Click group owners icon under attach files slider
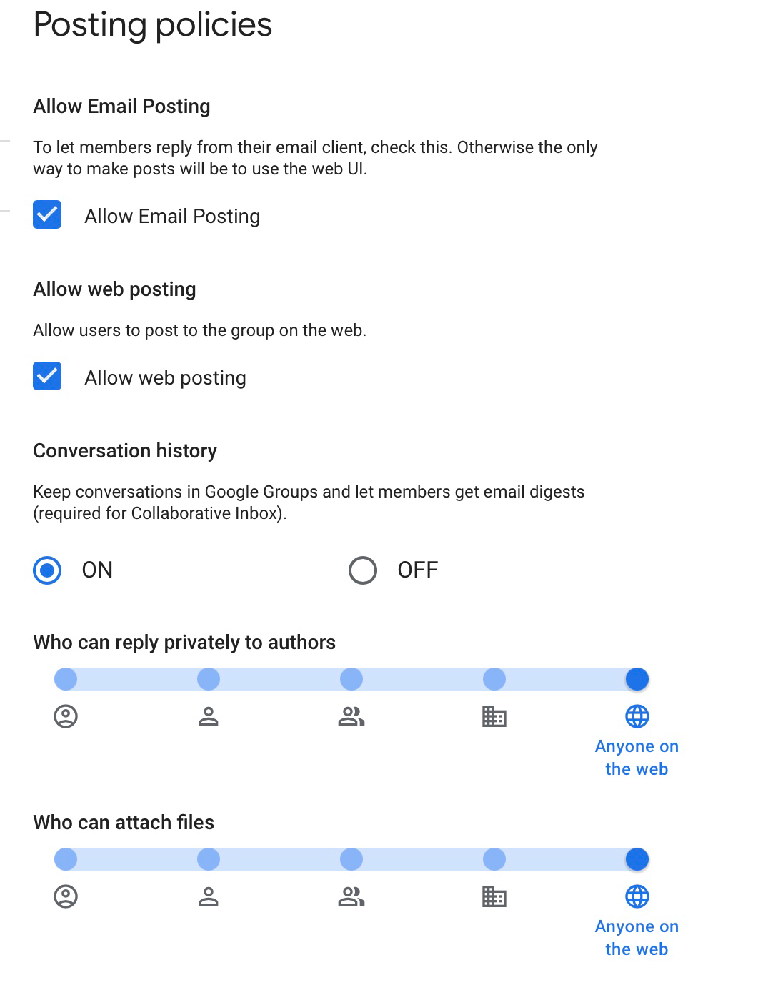Viewport: 763px width, 985px height. tap(66, 896)
